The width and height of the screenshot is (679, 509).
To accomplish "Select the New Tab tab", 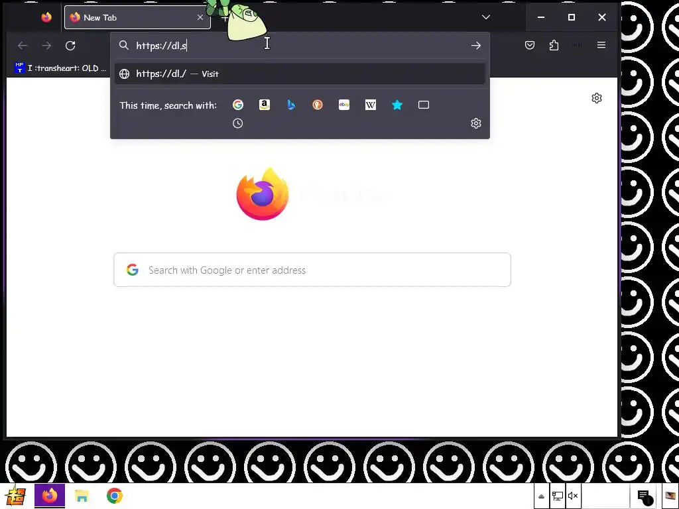I will [x=137, y=17].
